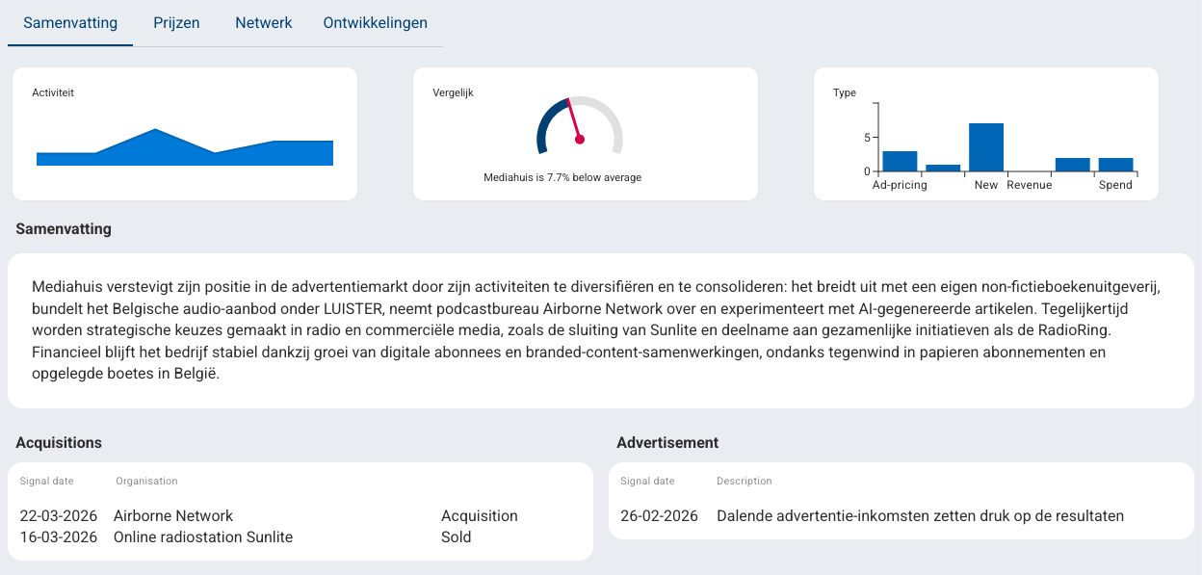The height and width of the screenshot is (575, 1202).
Task: Click the Activiteit area chart
Action: [185, 147]
